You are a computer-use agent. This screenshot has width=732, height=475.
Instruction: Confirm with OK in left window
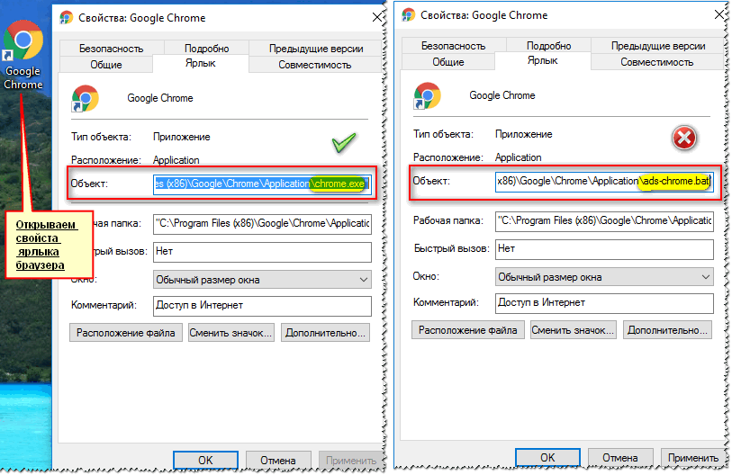point(205,461)
